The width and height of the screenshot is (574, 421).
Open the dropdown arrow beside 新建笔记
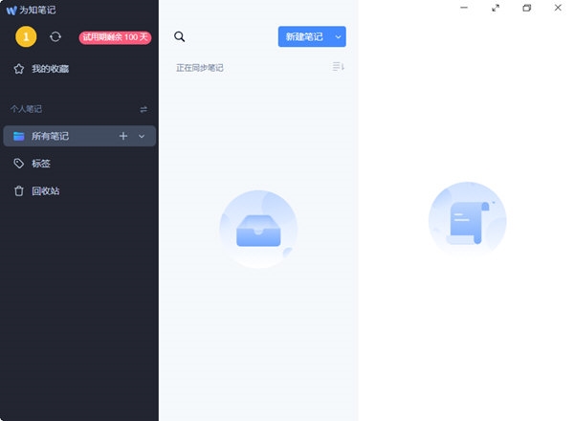(339, 37)
